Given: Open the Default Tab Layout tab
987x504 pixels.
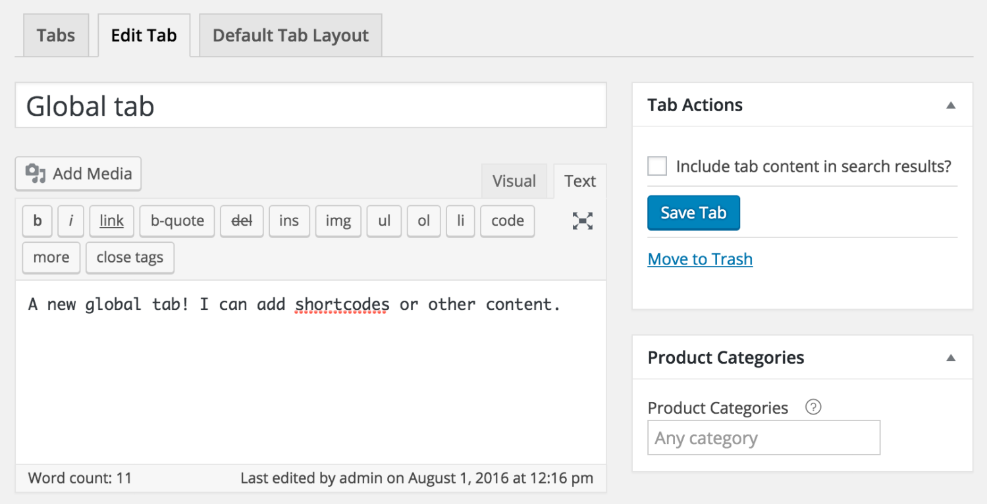Looking at the screenshot, I should (x=290, y=35).
